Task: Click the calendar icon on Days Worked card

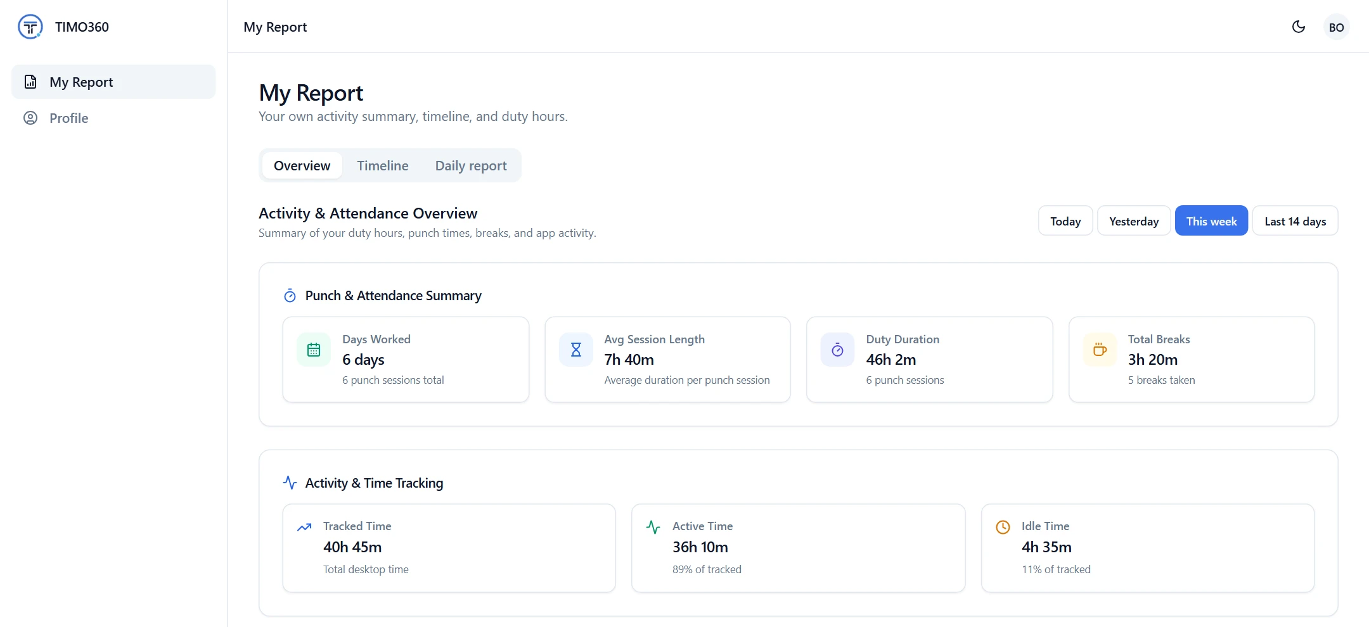Action: tap(314, 350)
